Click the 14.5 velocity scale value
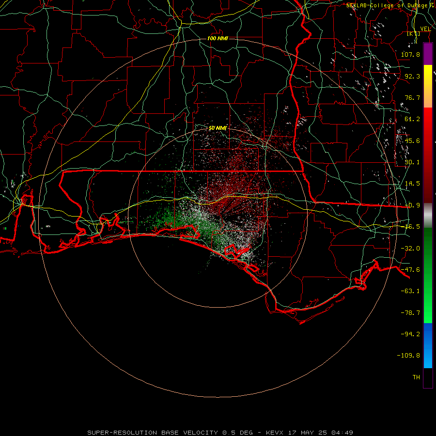 point(412,184)
